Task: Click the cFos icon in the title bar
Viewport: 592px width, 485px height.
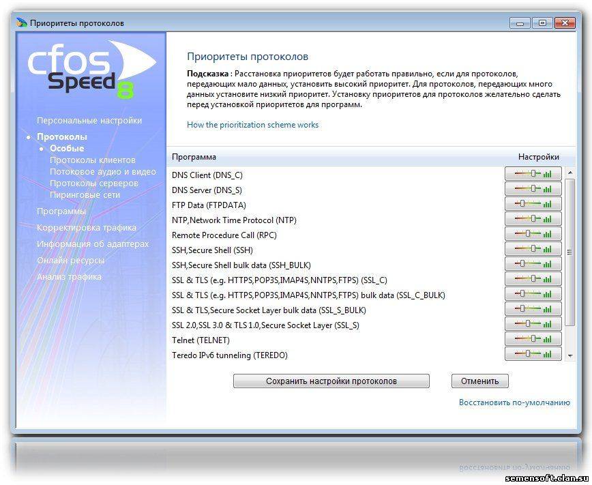Action: (22, 23)
